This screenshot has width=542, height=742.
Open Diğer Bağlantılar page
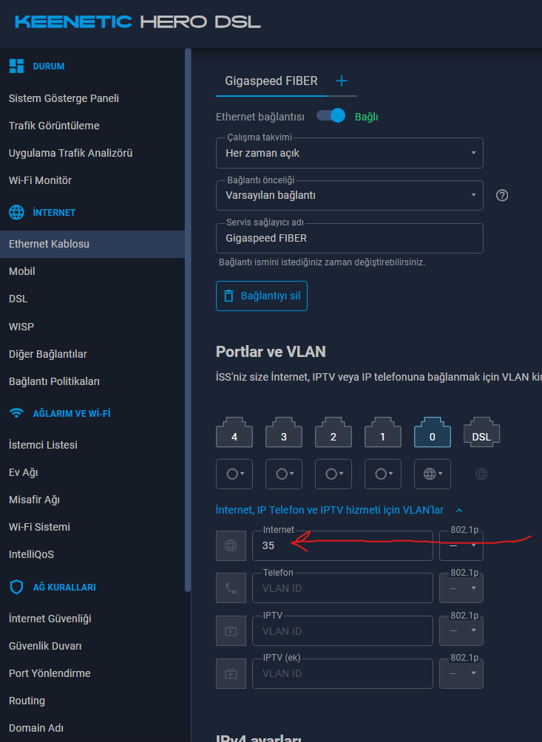[48, 354]
